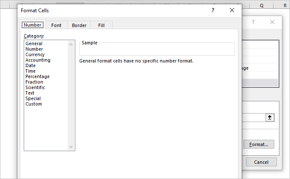The height and width of the screenshot is (179, 290).
Task: Click the Sample preview box
Action: (157, 49)
